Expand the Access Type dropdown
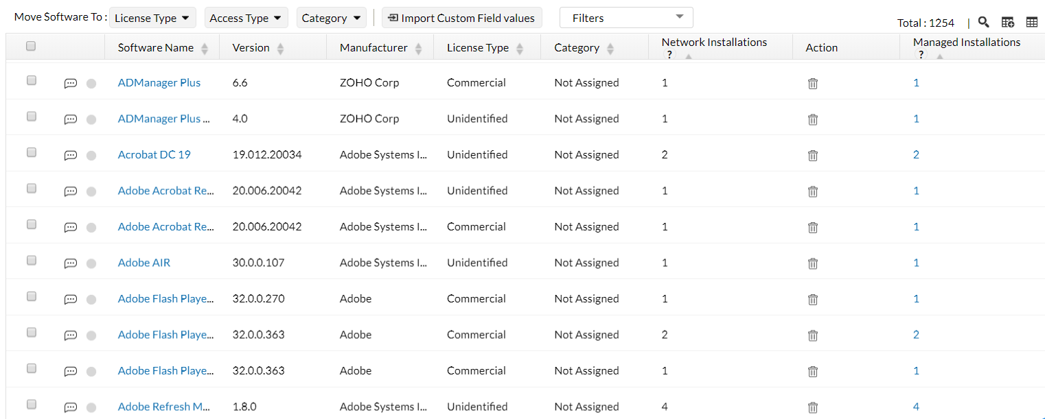 246,19
